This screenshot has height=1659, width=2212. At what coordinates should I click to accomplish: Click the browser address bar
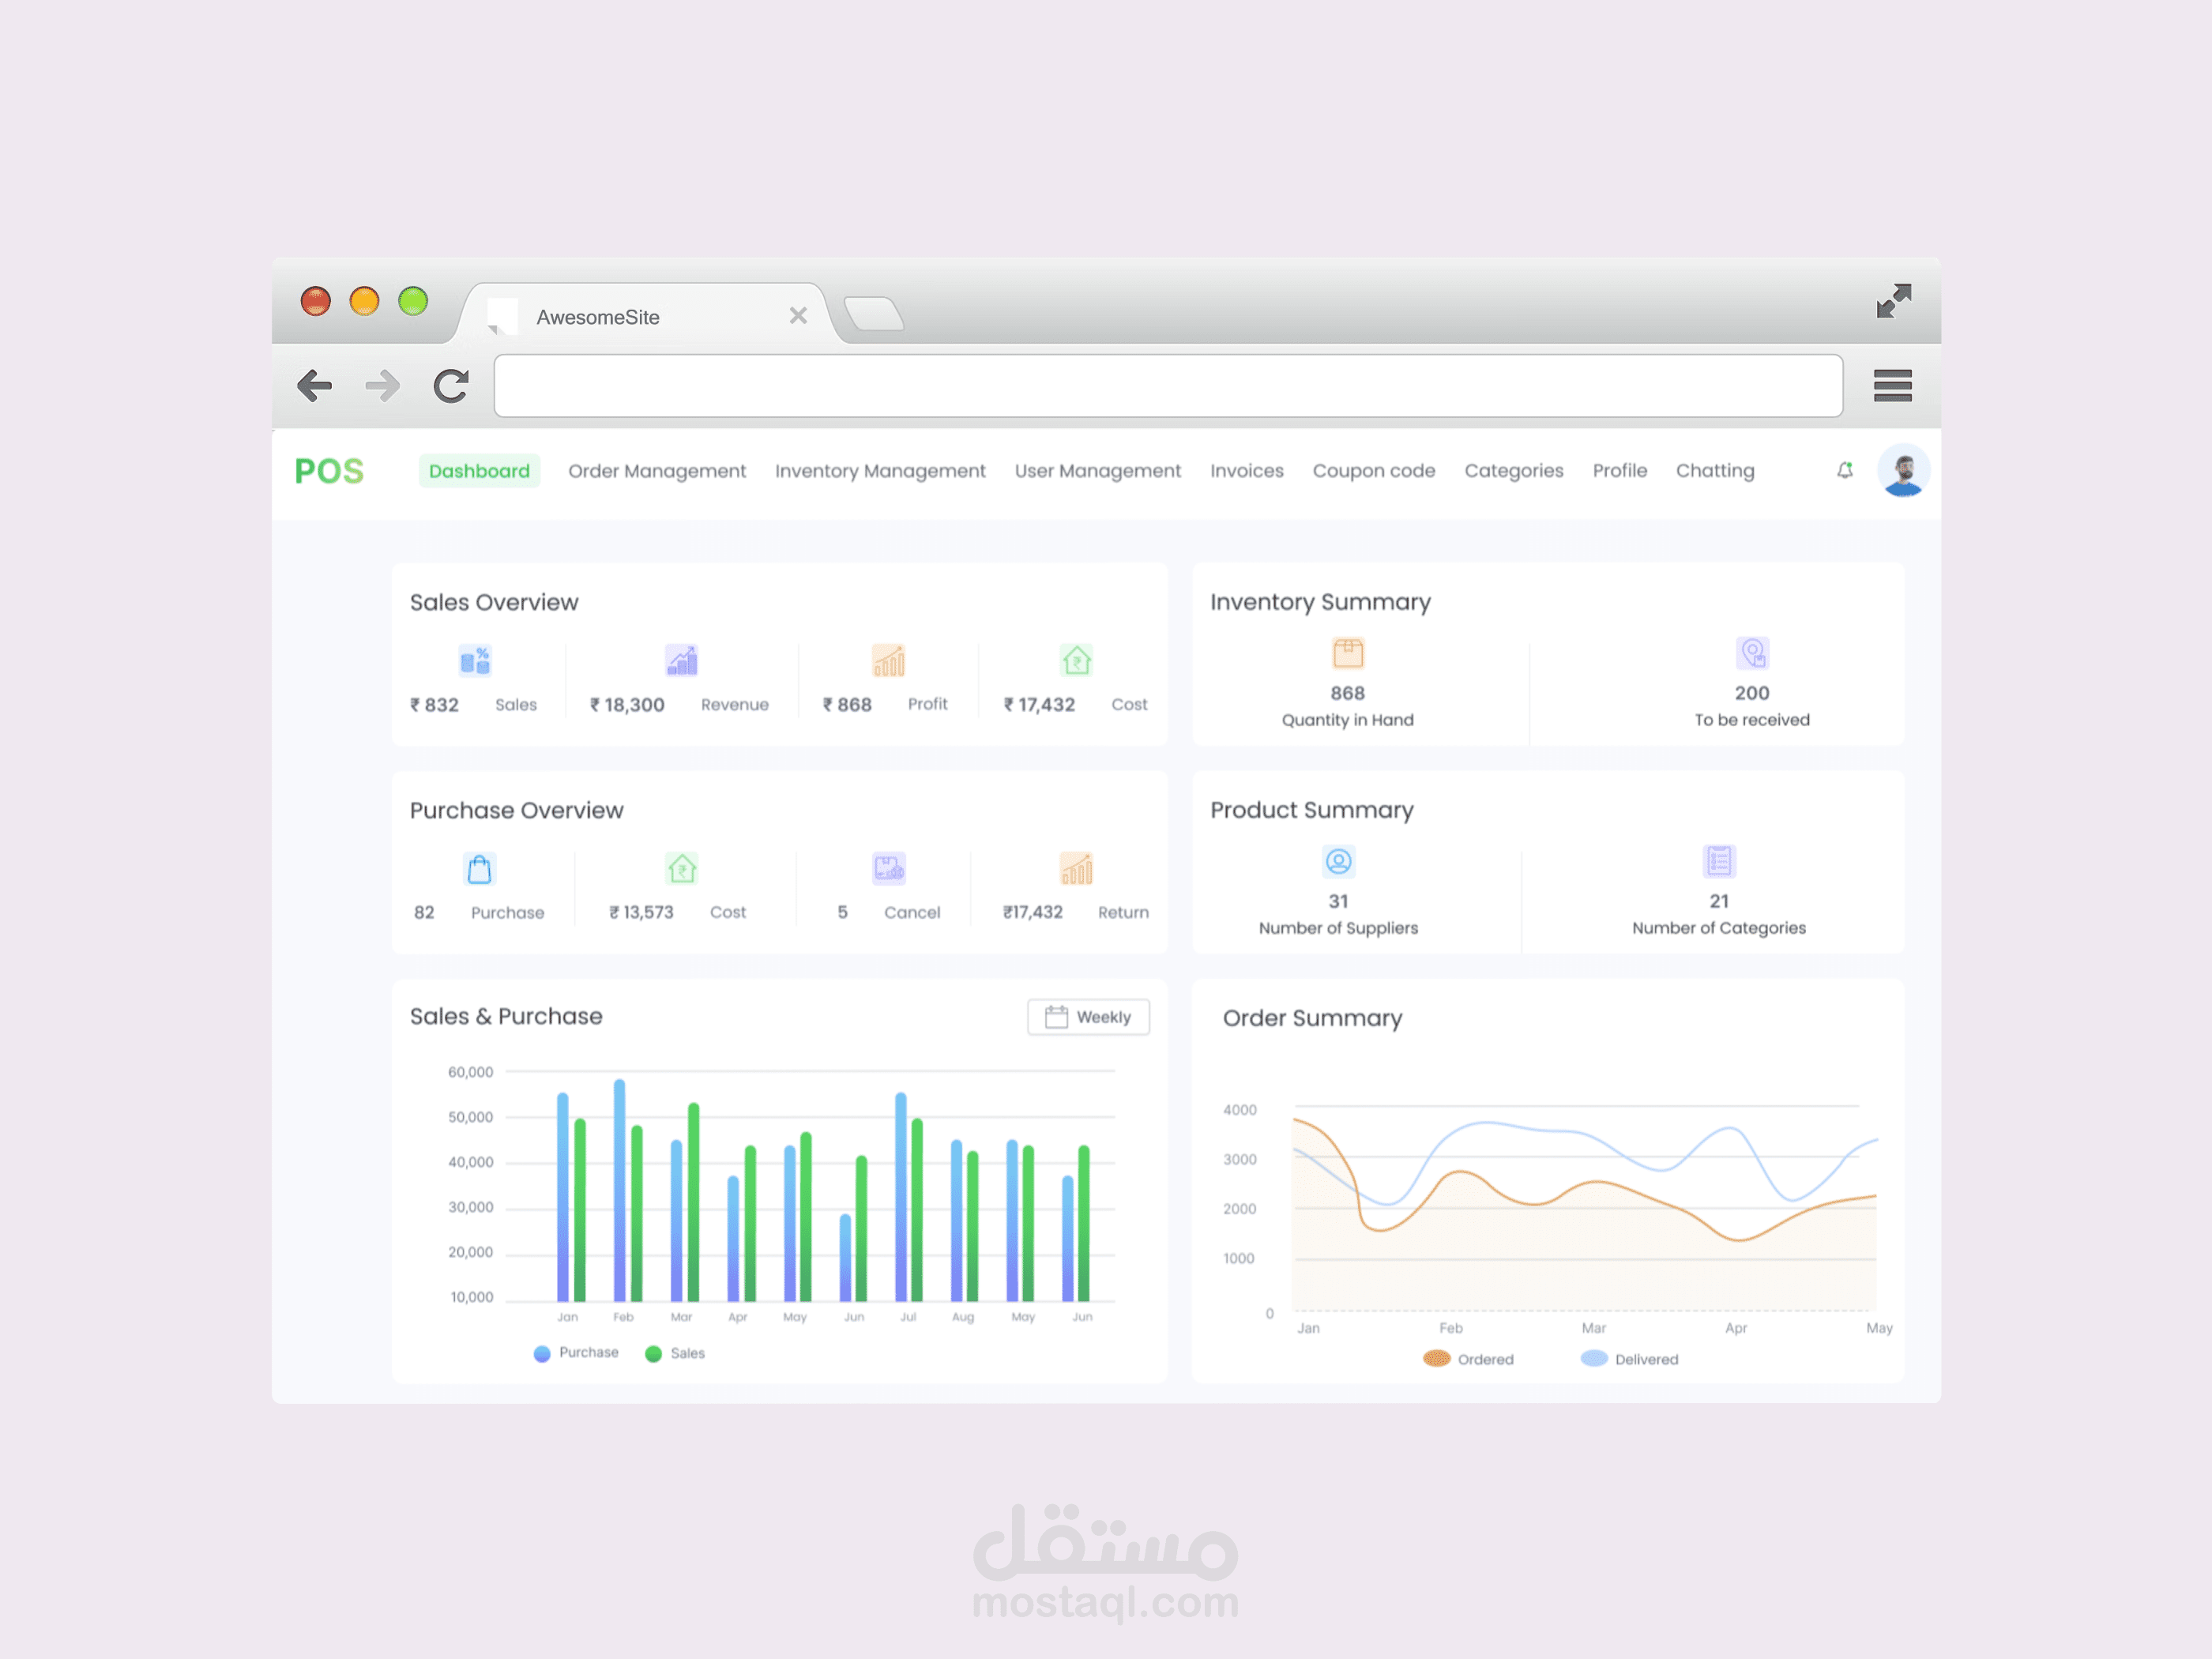click(1167, 385)
